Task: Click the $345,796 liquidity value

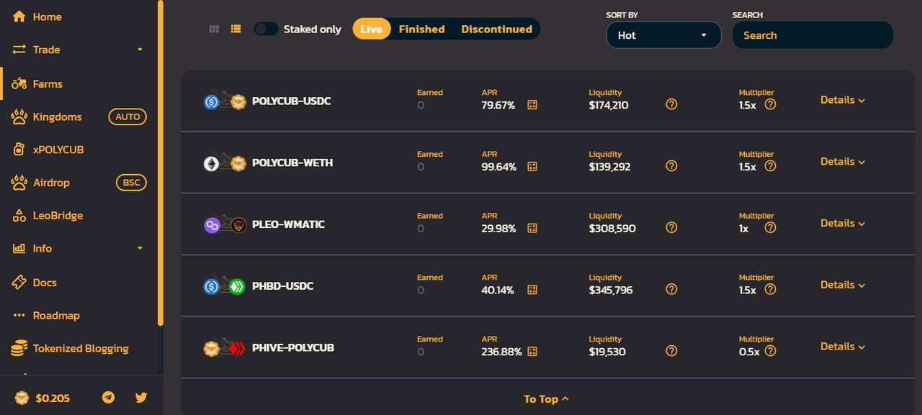Action: tap(611, 291)
